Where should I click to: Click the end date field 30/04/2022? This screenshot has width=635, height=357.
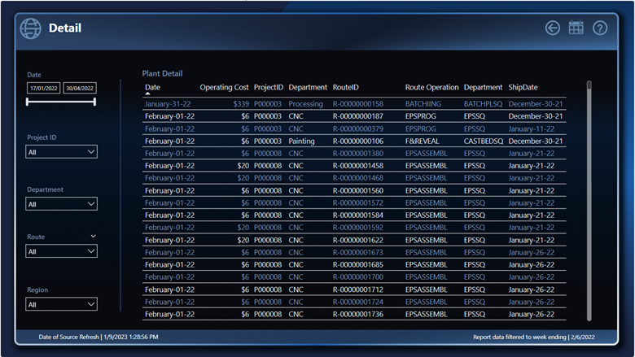click(x=80, y=88)
